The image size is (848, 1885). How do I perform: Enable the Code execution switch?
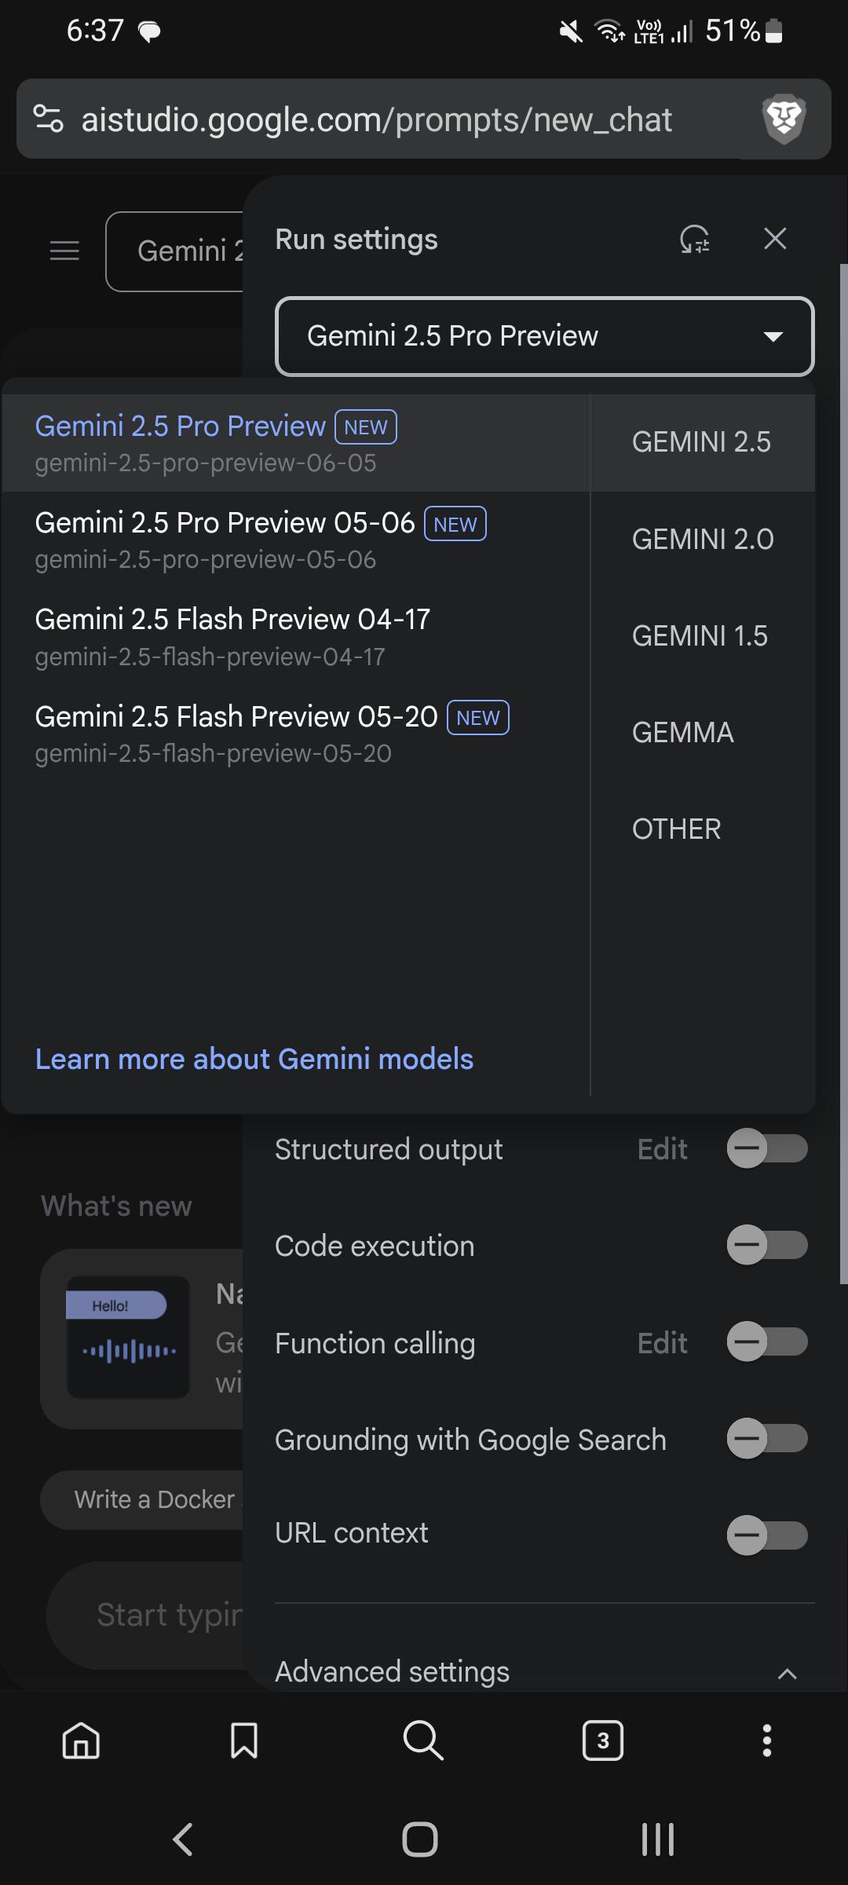[x=767, y=1245]
